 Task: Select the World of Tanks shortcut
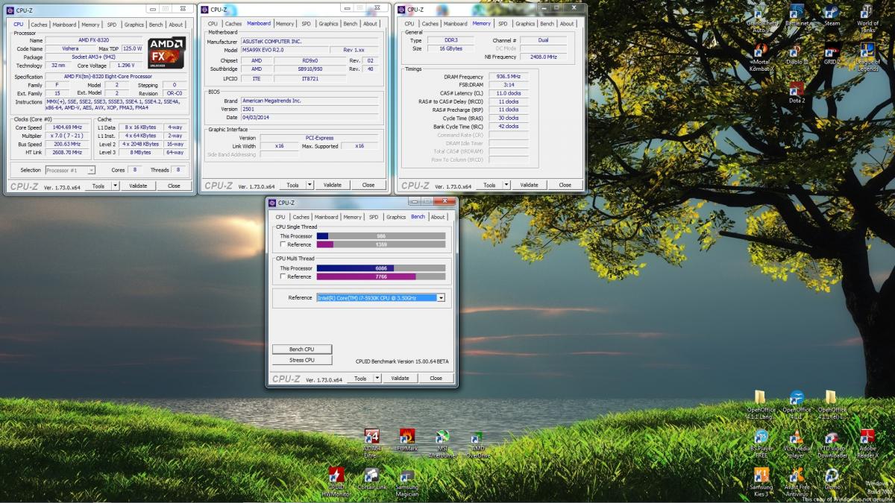tap(867, 18)
